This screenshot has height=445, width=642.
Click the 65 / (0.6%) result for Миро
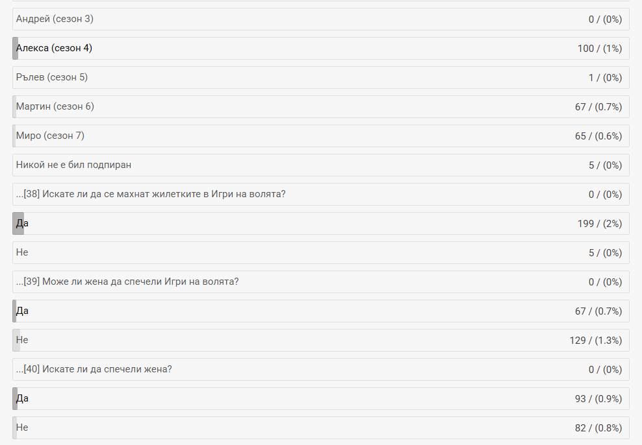coord(598,136)
